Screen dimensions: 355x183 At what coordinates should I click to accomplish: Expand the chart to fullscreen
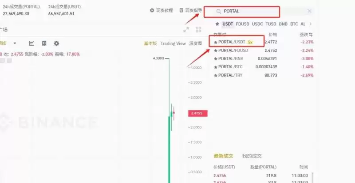pos(186,29)
